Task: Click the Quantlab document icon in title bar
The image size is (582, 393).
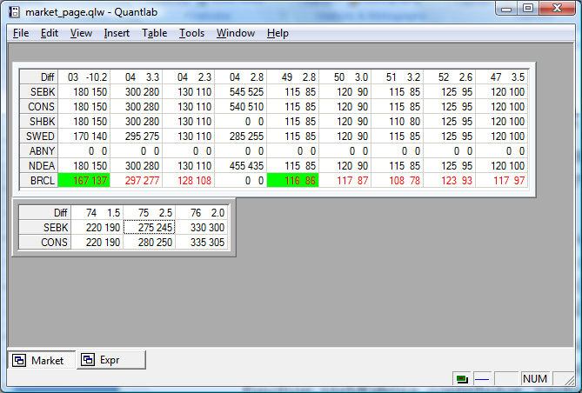Action: point(14,12)
